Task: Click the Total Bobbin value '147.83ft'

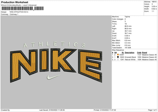Action: tap(128, 48)
